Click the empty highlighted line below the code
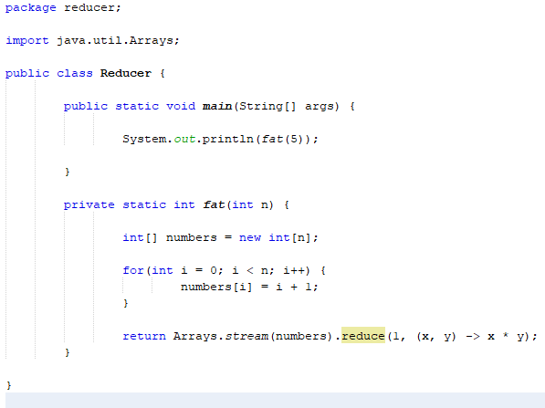Viewport: 545px width, 408px height. pos(276,400)
